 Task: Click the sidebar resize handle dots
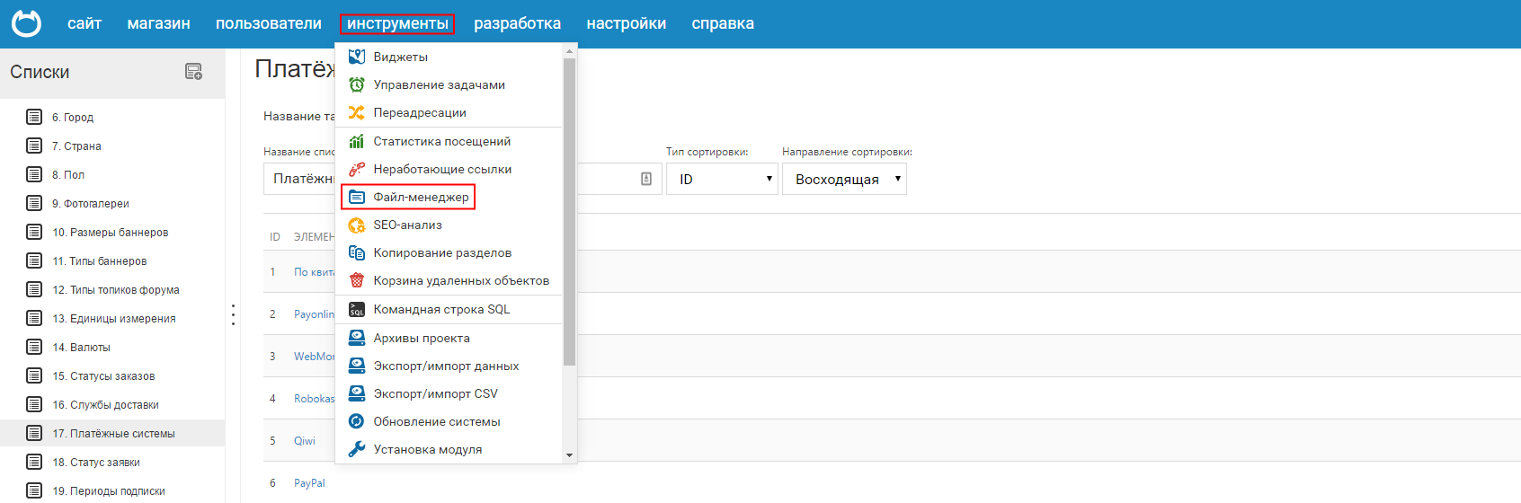coord(233,314)
